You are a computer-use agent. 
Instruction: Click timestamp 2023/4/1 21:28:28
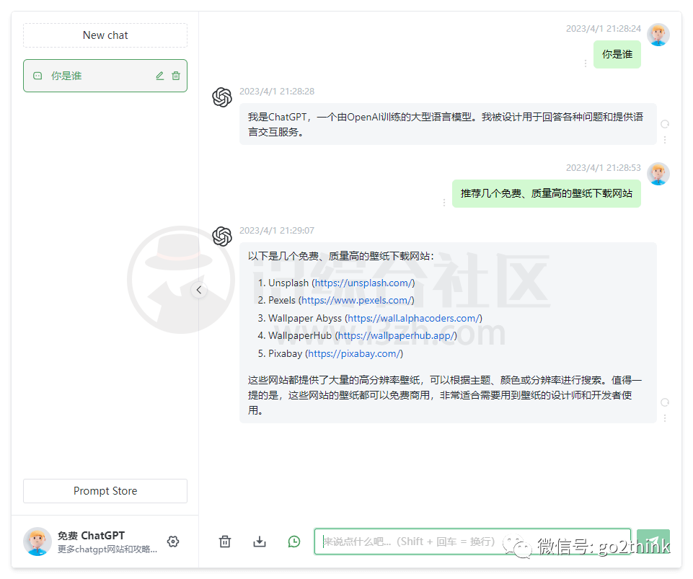277,92
